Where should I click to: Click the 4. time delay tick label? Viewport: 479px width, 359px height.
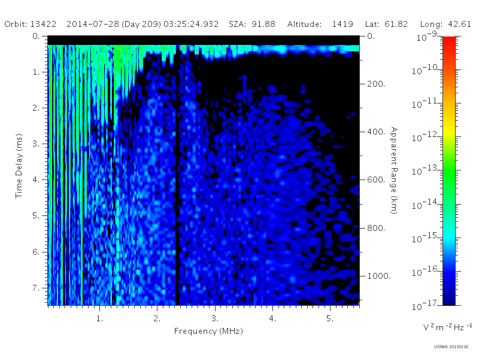click(x=36, y=180)
